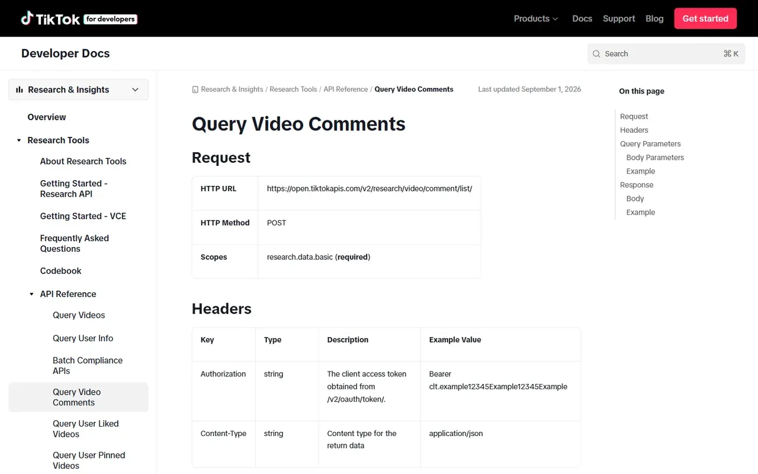The width and height of the screenshot is (758, 474).
Task: Focus the Search input field
Action: (666, 54)
